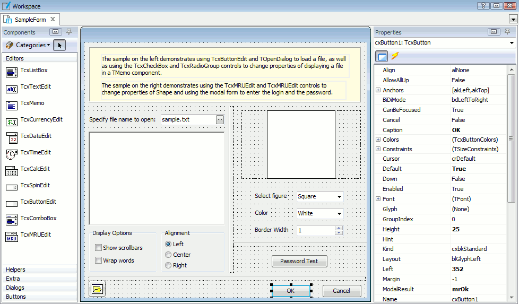The width and height of the screenshot is (519, 304).
Task: Click the file name input field
Action: coord(188,120)
